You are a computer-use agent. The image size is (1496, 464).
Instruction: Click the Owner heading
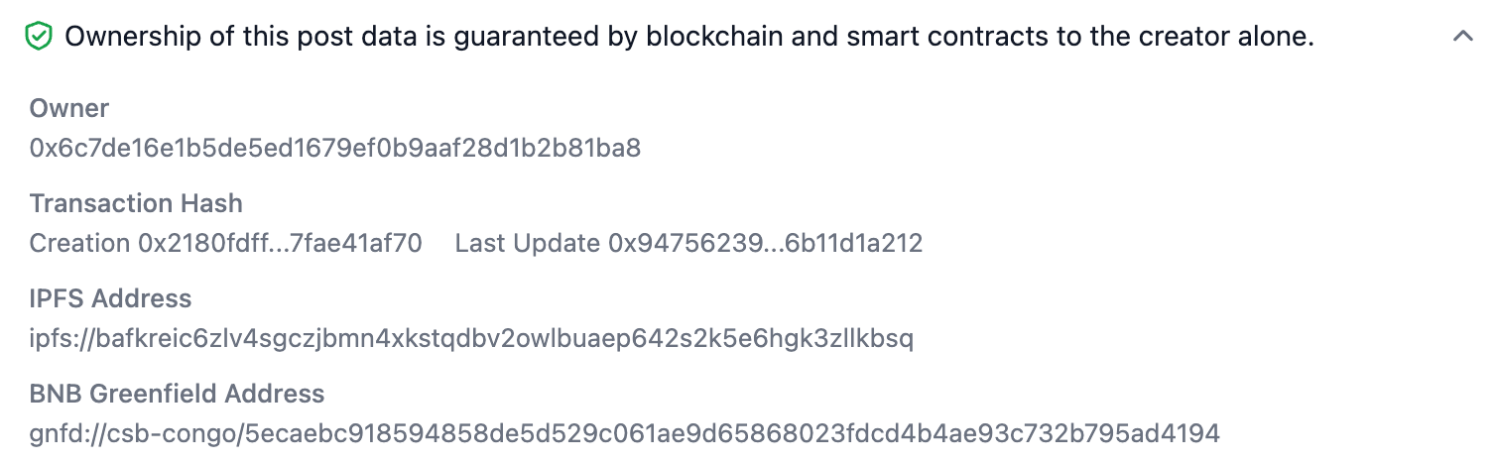coord(69,108)
